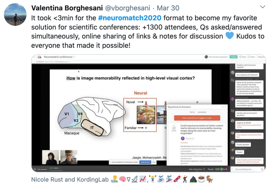271x186 pixels.
Task: Upvote the 22-vote question
Action: point(174,125)
